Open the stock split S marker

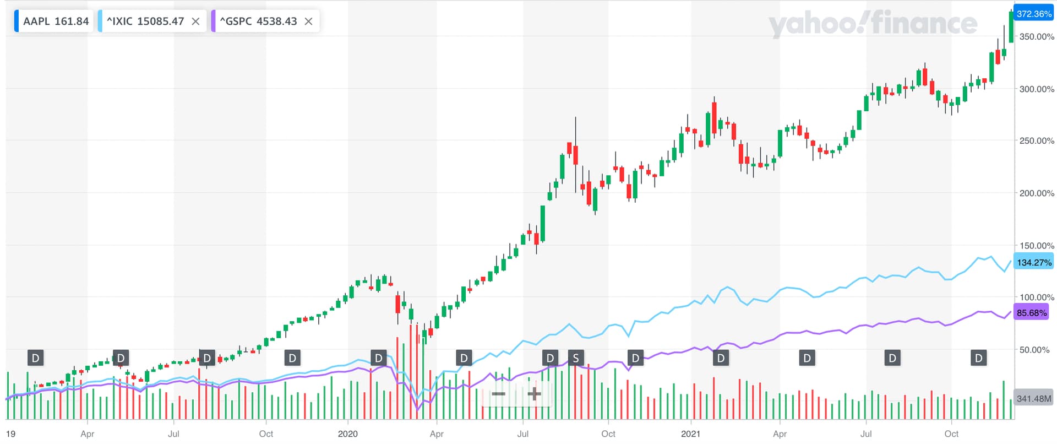(576, 358)
